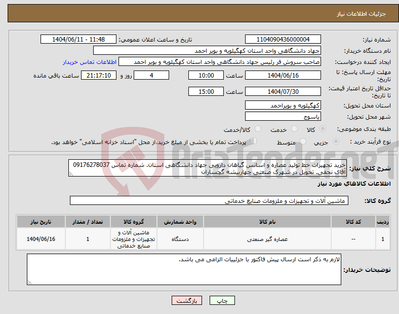399x314 pixels.
Task: Select the متوسط purchase type radio
Action: [303, 141]
